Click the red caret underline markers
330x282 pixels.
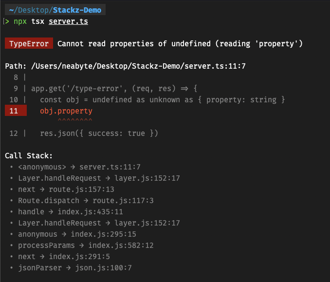(75, 120)
